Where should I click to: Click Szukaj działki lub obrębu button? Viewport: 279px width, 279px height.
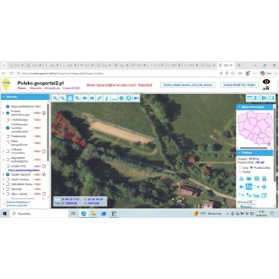[239, 84]
